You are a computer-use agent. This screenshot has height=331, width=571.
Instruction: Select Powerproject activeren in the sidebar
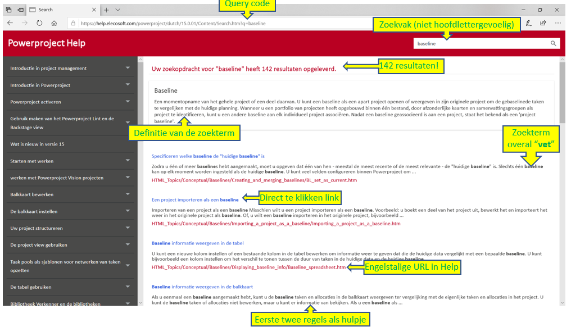(x=36, y=102)
